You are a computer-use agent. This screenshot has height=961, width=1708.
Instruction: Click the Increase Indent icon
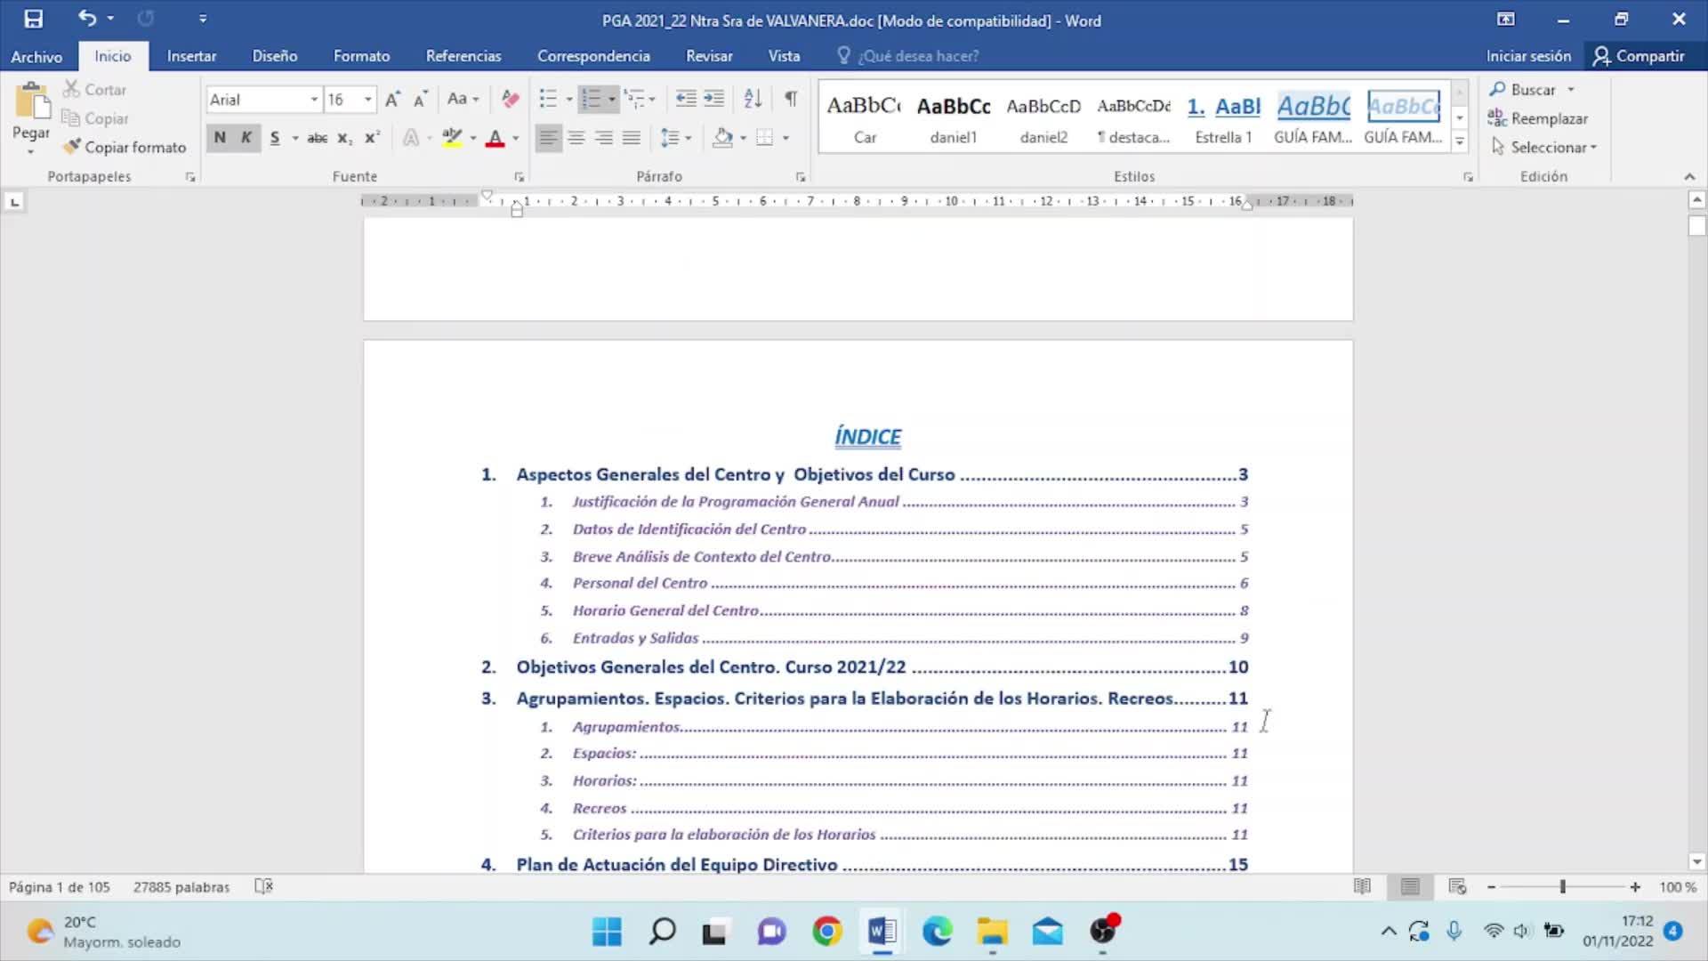pyautogui.click(x=714, y=99)
